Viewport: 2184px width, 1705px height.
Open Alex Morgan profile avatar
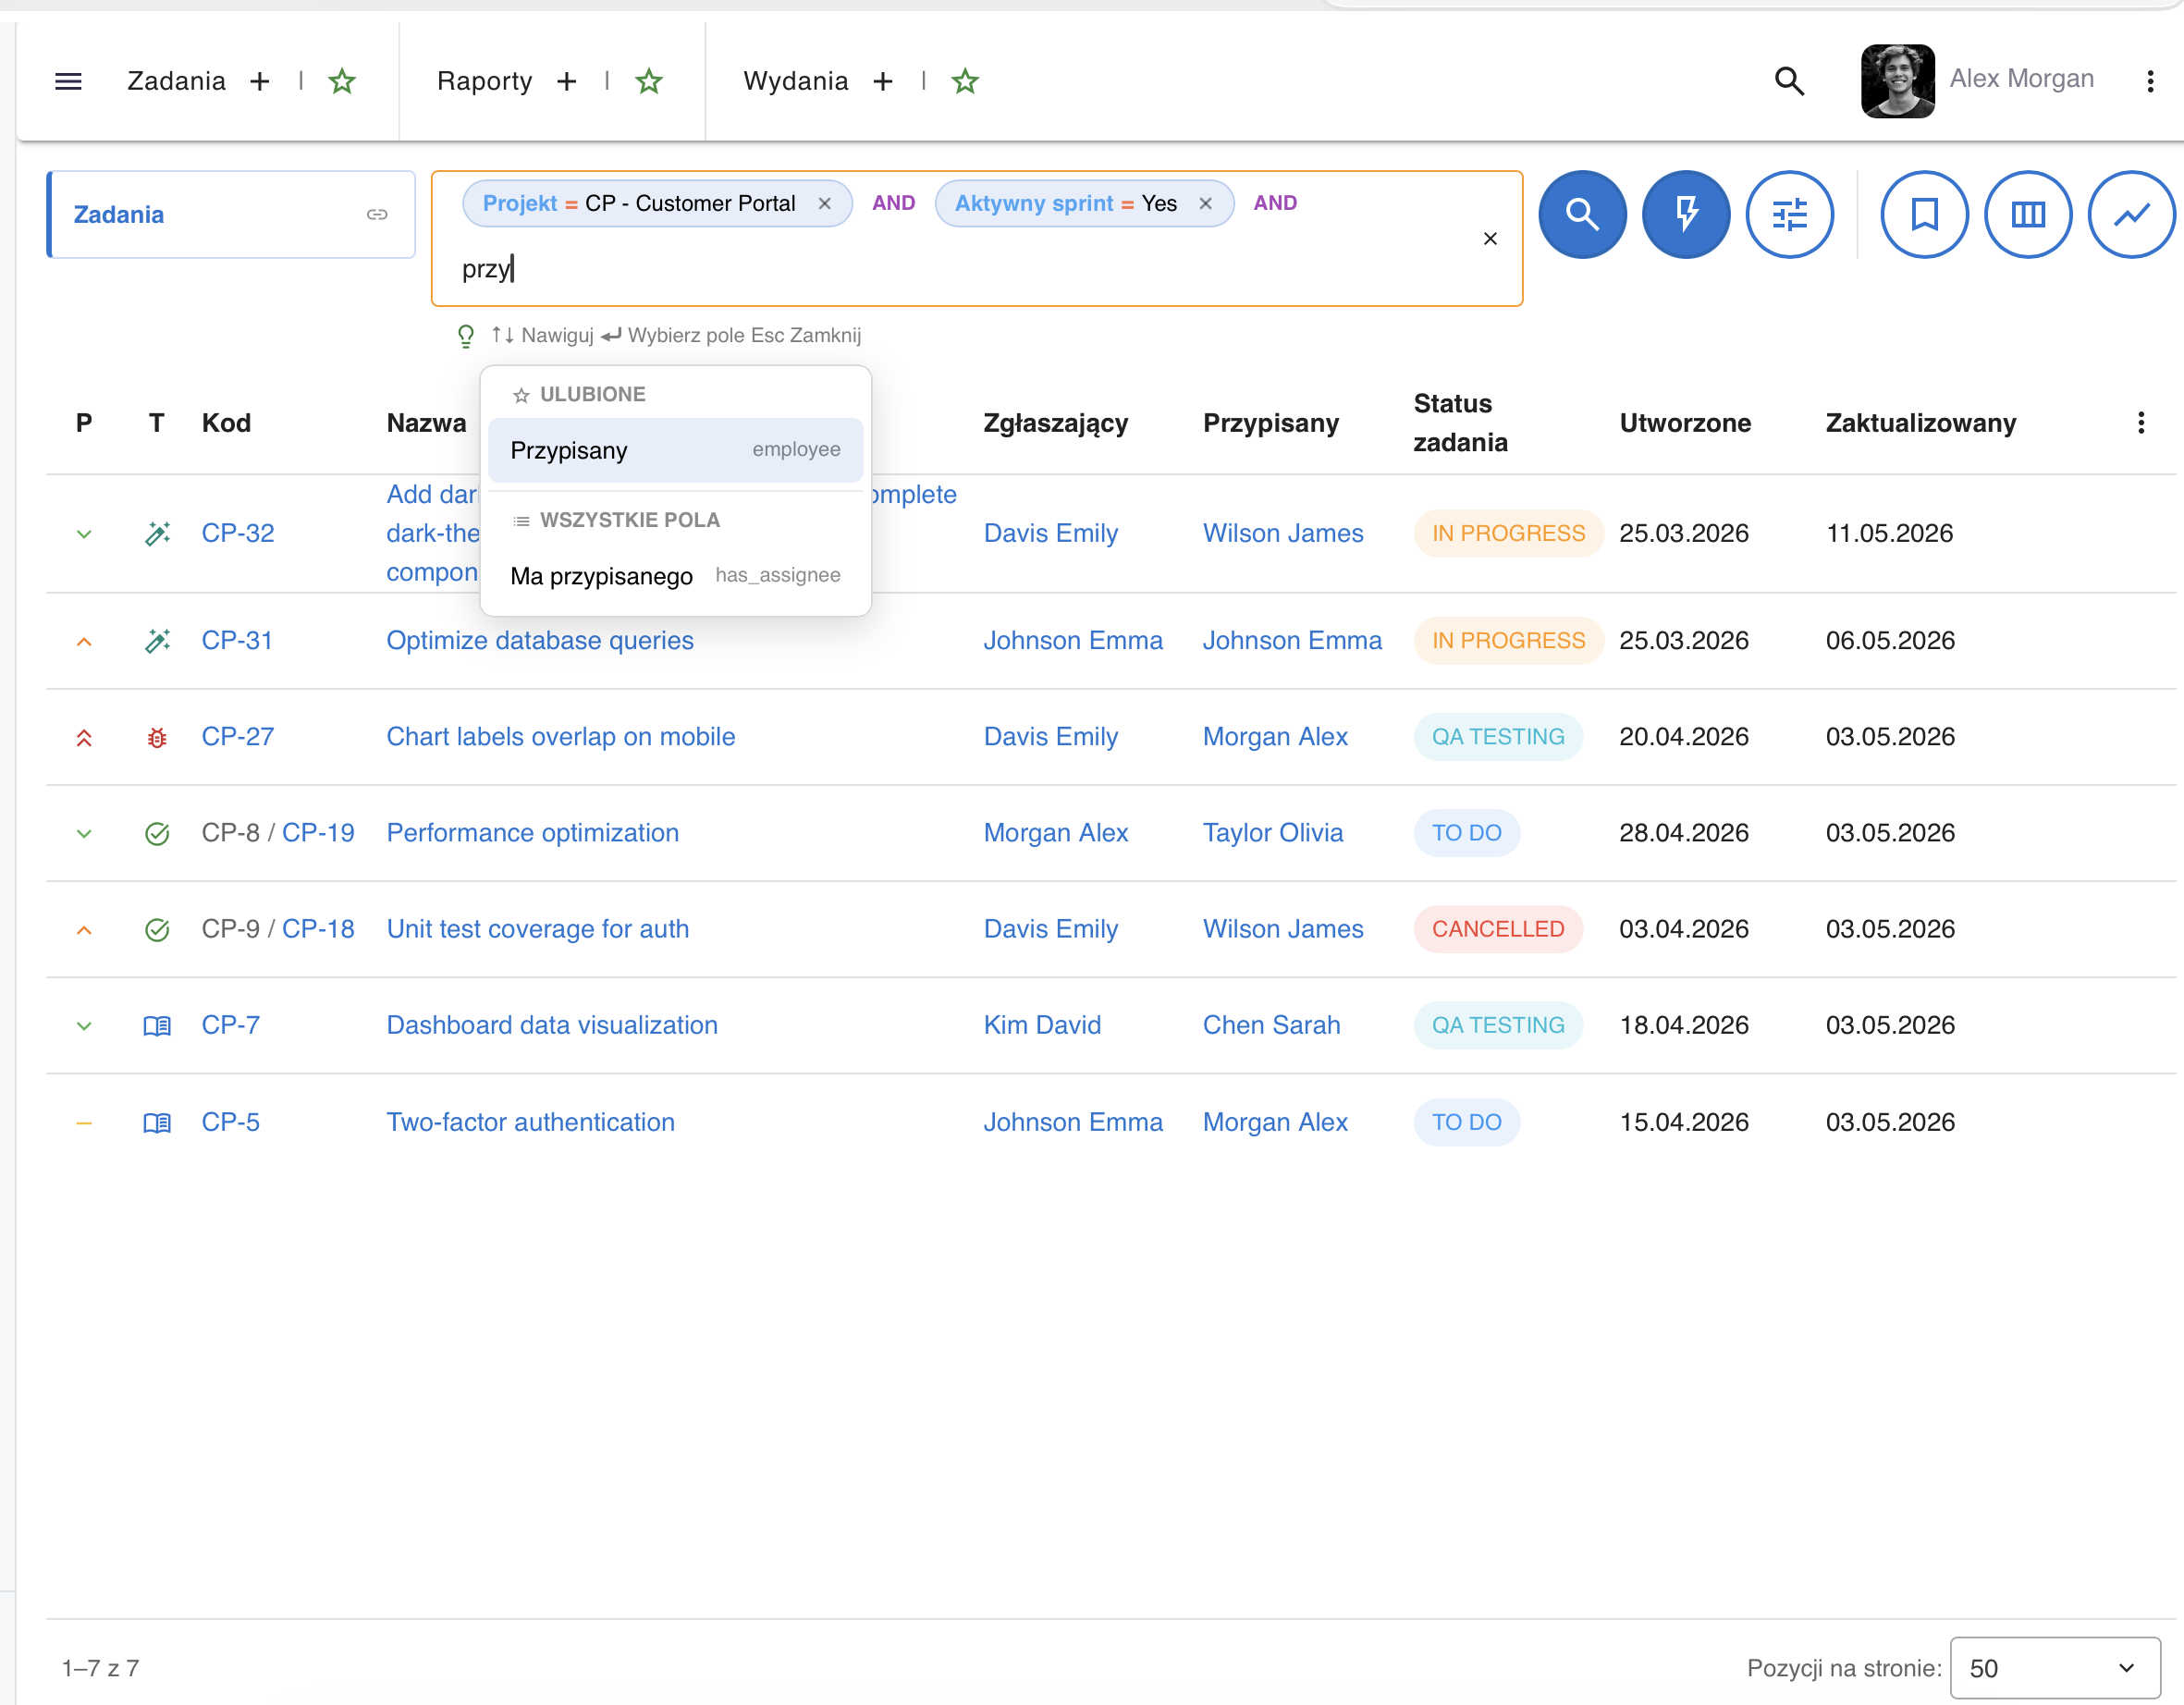[1897, 81]
